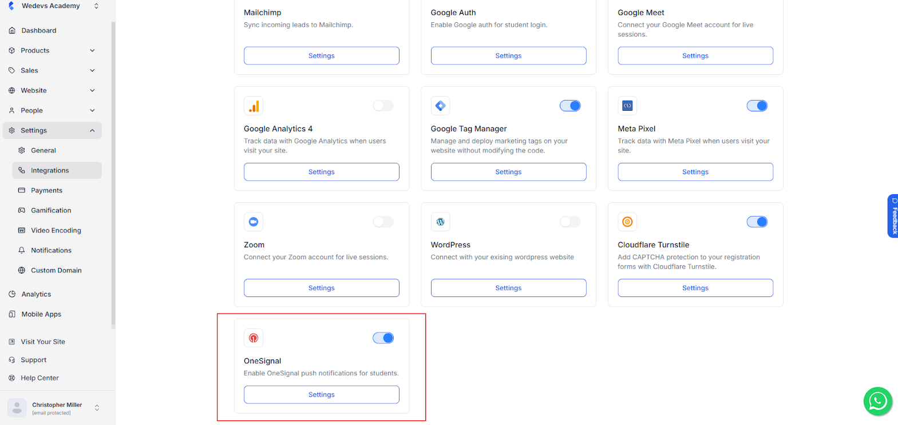
Task: Open the Feedback side tab
Action: (x=893, y=216)
